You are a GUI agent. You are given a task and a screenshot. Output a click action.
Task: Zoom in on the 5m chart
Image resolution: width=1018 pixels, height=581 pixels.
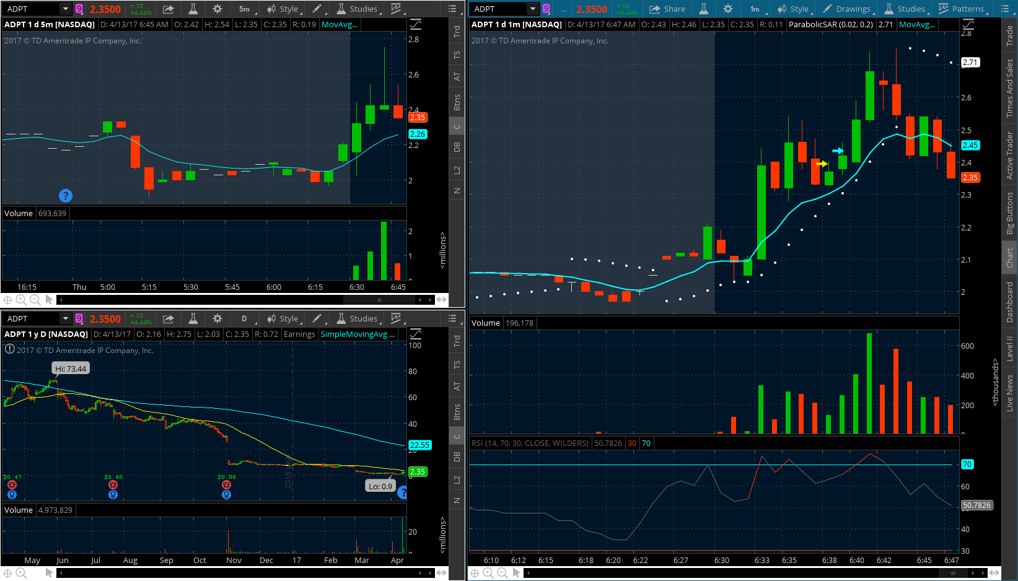coord(21,300)
